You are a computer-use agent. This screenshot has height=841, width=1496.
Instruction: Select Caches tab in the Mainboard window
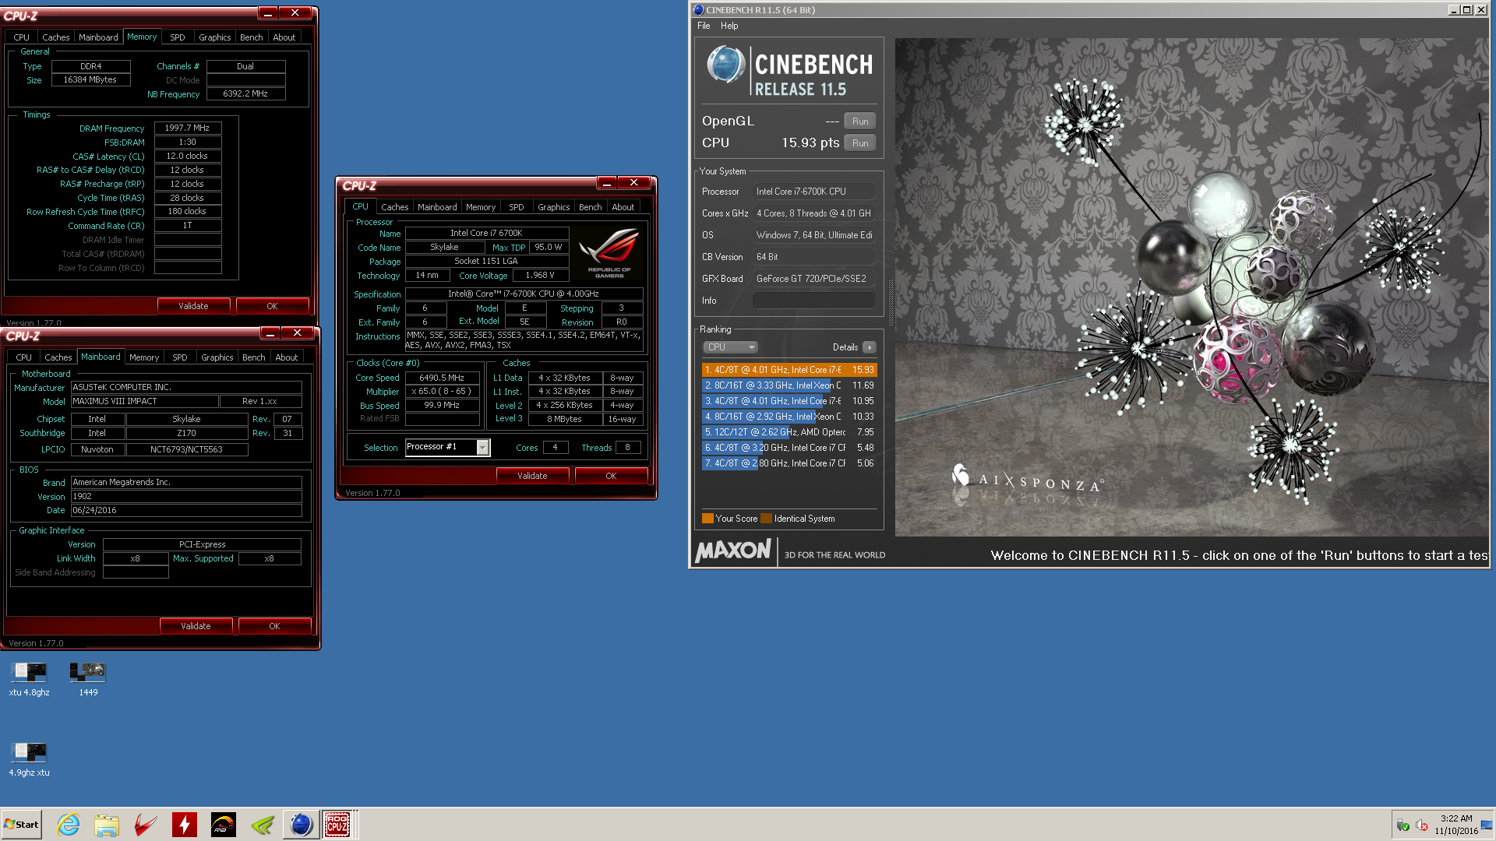(x=58, y=357)
